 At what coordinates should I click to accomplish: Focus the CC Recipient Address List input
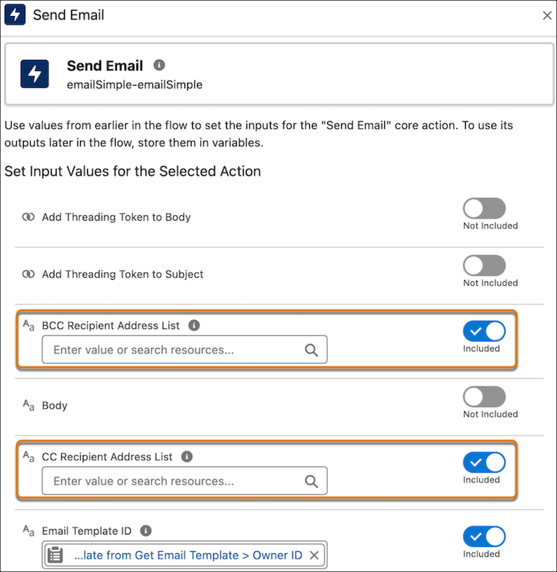[x=174, y=481]
